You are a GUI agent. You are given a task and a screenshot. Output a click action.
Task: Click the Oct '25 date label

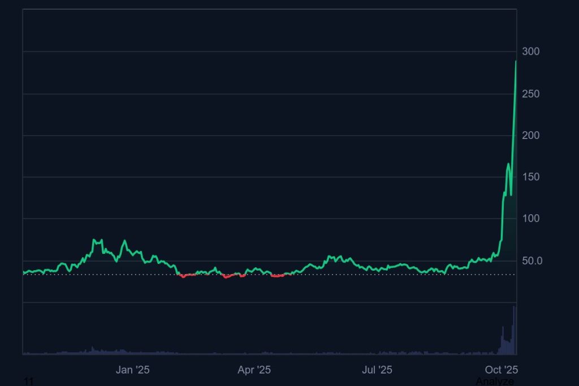[502, 370]
